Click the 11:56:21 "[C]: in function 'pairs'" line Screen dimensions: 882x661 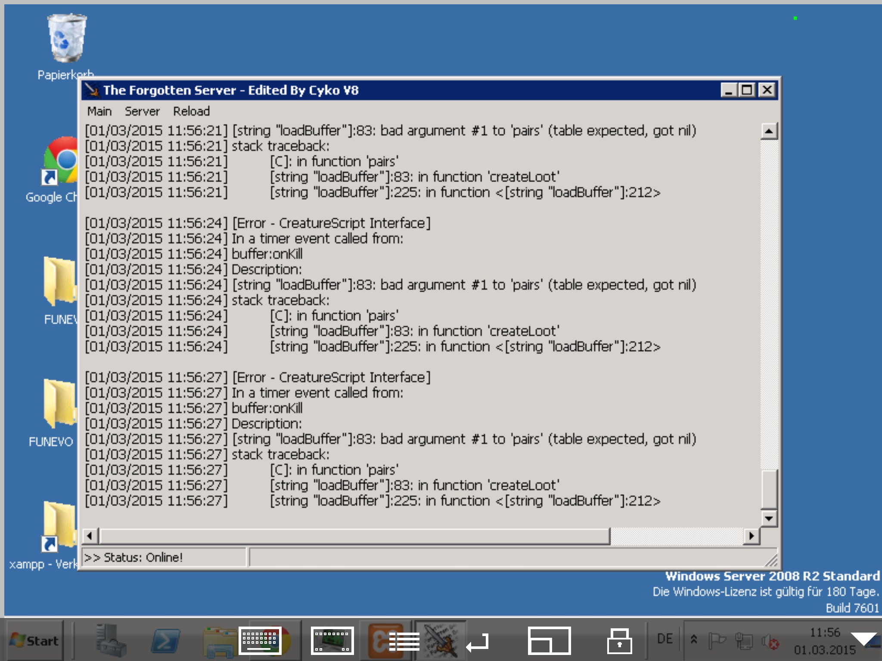coord(242,161)
